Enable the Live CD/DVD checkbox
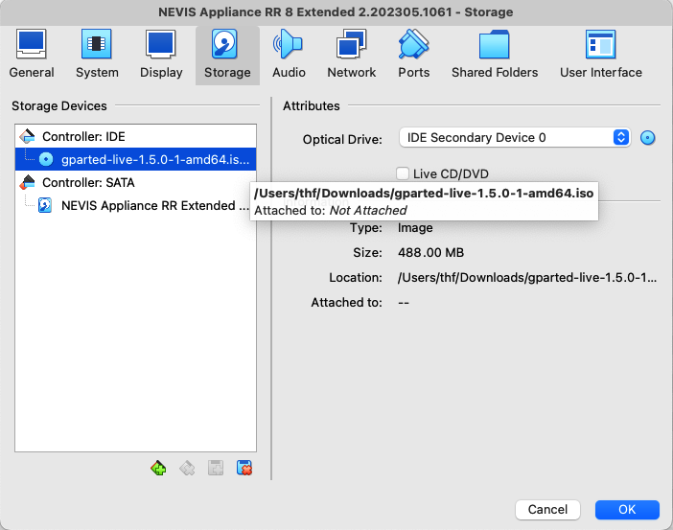673x530 pixels. [404, 173]
